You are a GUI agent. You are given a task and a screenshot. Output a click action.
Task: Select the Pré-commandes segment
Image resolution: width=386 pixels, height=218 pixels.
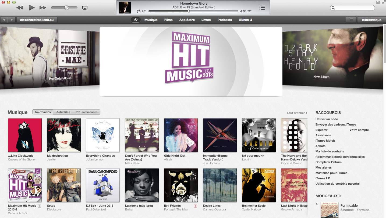click(87, 112)
